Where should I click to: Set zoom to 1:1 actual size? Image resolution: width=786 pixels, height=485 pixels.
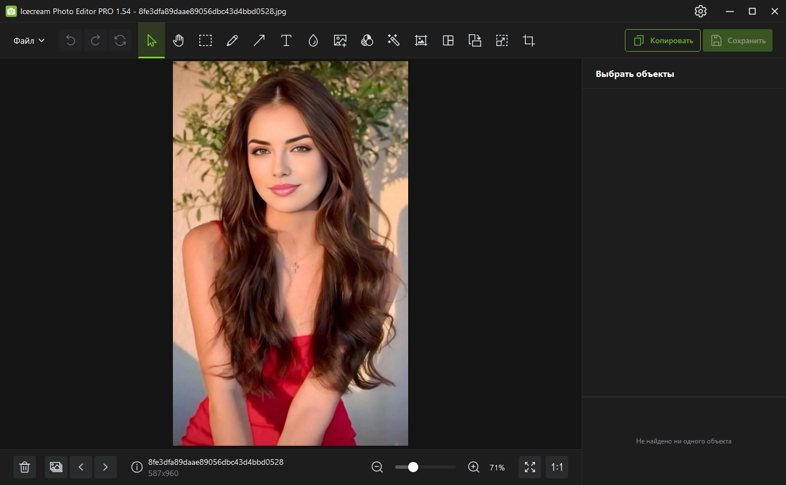(x=556, y=467)
